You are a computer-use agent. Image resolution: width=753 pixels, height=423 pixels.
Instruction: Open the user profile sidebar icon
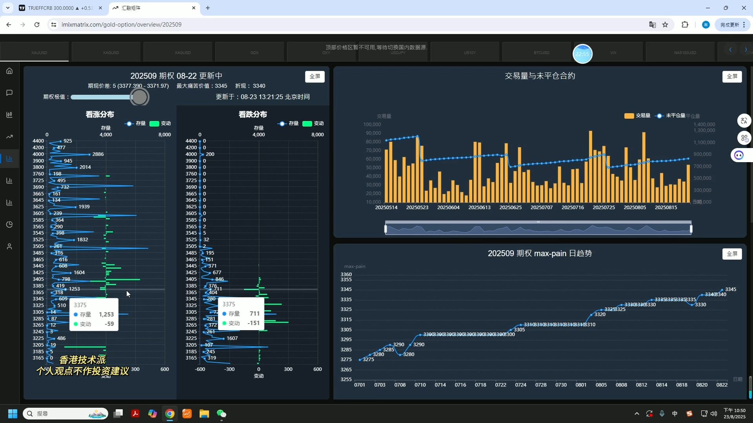click(x=9, y=246)
